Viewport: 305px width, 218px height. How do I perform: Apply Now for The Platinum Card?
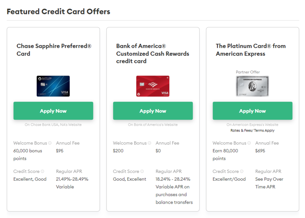pos(252,111)
